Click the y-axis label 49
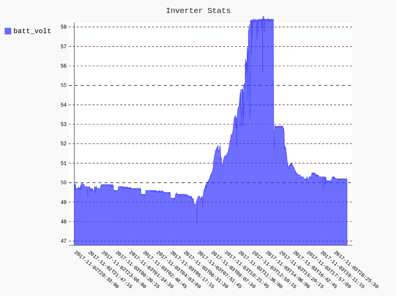The image size is (396, 296). [64, 202]
